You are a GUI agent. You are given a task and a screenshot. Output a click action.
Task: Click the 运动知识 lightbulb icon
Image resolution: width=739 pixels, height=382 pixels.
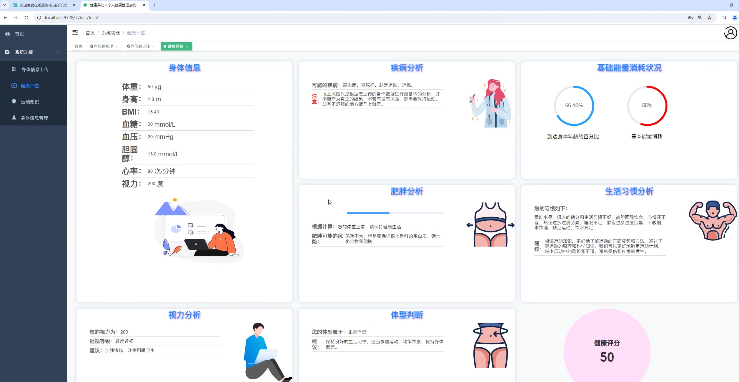click(14, 101)
